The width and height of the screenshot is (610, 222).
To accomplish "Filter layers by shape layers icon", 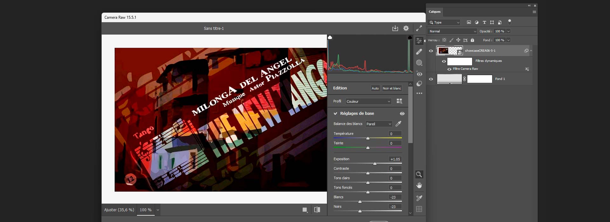I will click(492, 22).
